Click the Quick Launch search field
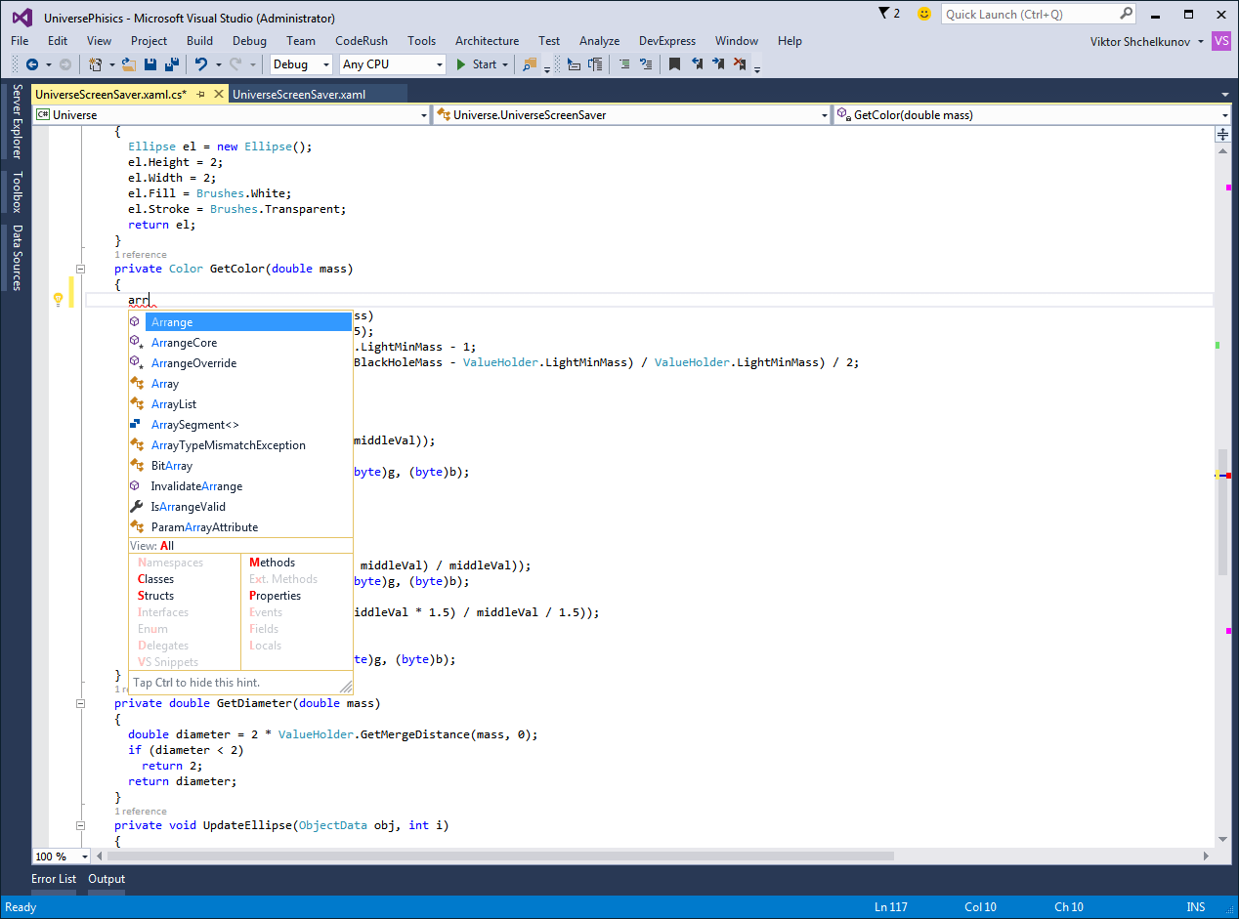Image resolution: width=1239 pixels, height=919 pixels. pos(1029,15)
